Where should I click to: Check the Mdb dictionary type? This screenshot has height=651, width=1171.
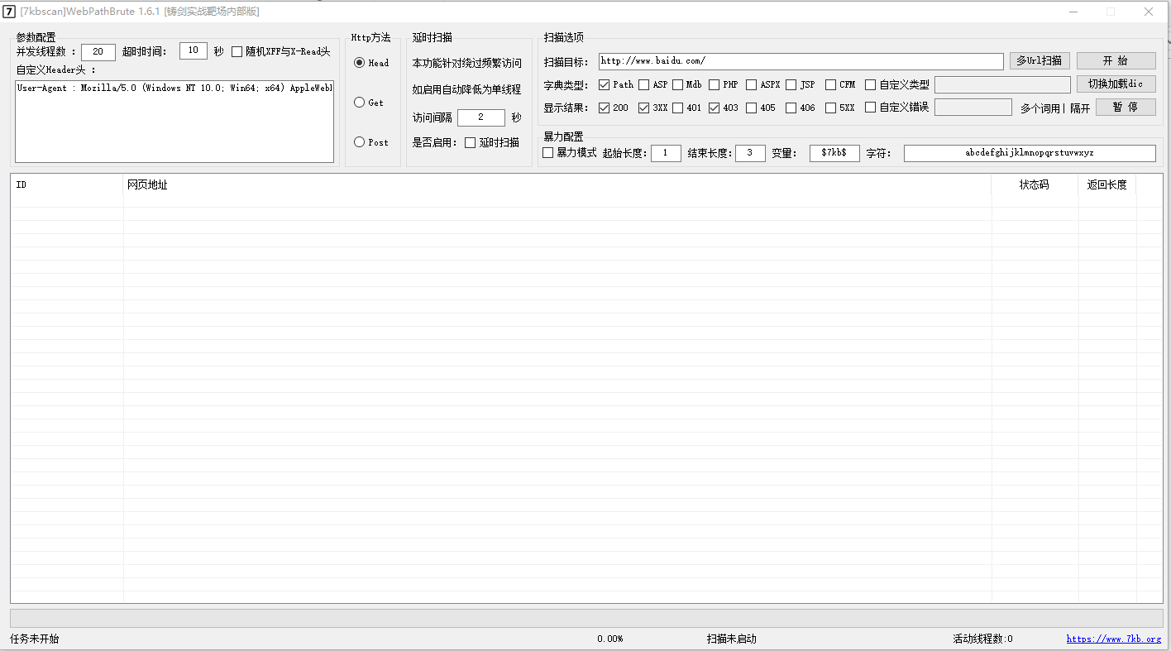[x=677, y=84]
